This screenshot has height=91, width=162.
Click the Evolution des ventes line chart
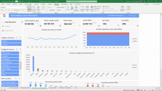tap(52, 39)
